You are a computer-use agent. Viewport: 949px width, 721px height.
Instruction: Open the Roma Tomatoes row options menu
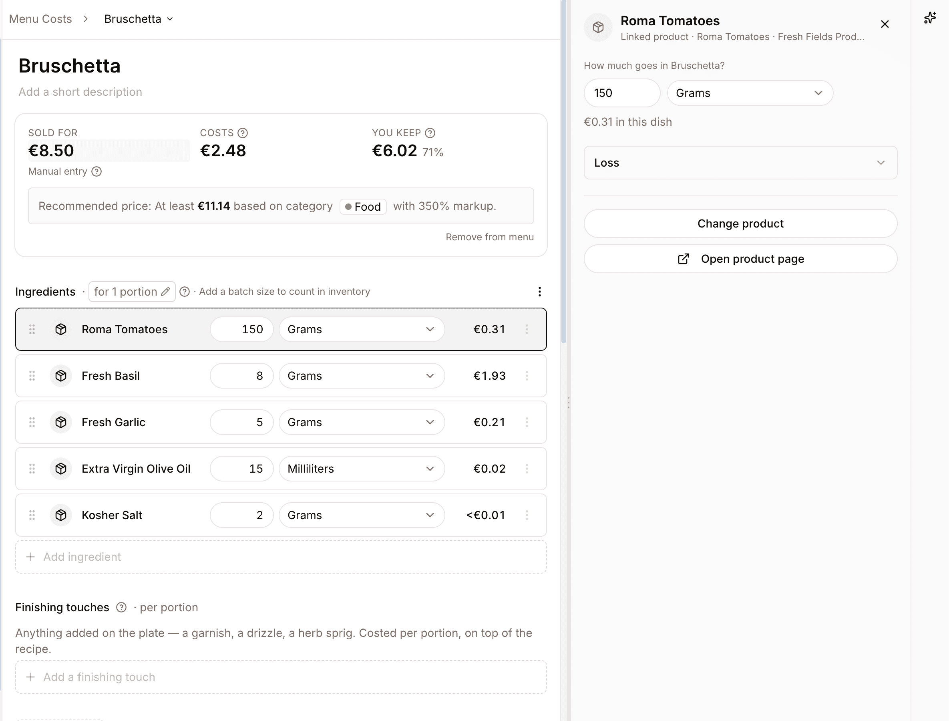527,330
